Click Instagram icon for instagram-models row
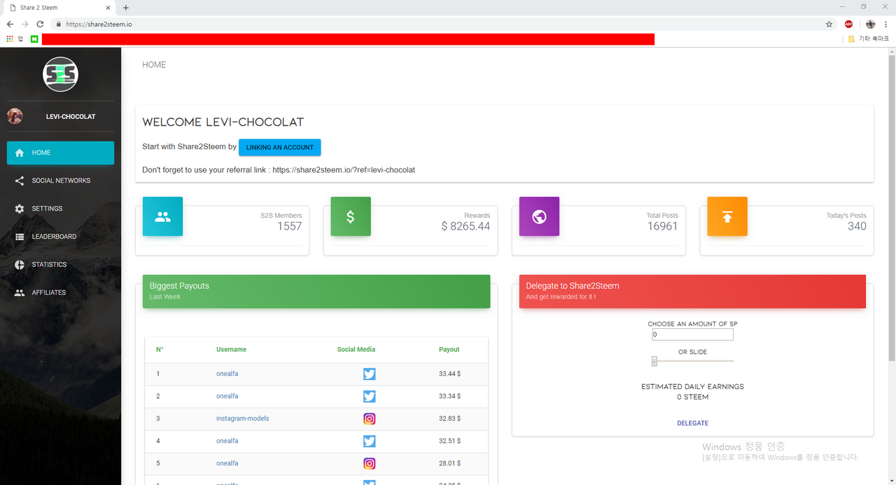The image size is (896, 485). point(370,419)
